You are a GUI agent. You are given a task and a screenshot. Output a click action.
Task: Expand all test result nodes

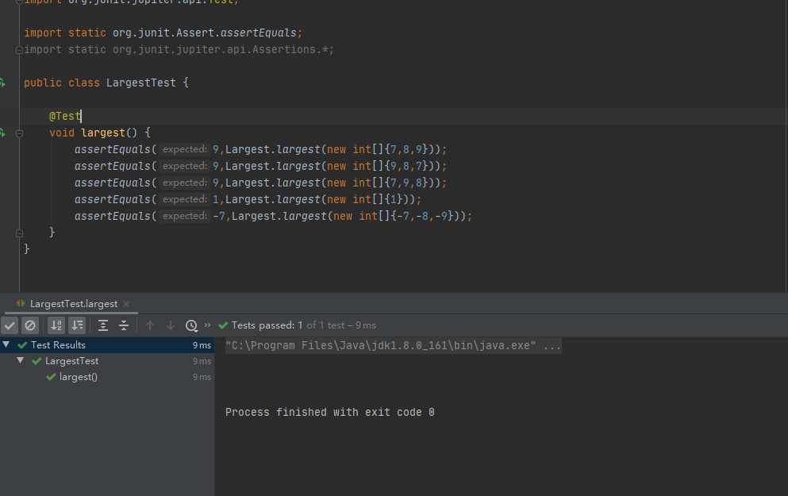pos(103,325)
